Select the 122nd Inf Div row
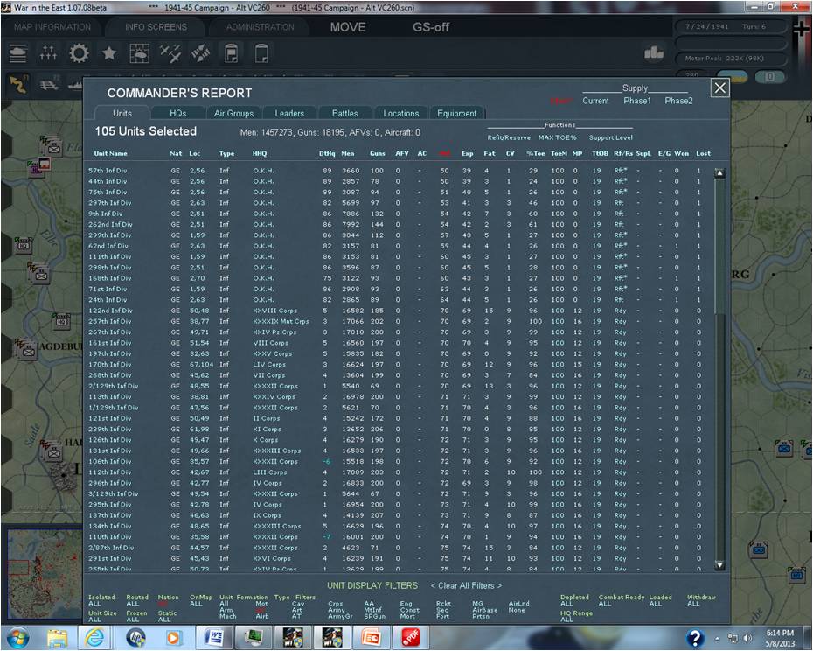Viewport: 813px width, 651px height. 398,311
